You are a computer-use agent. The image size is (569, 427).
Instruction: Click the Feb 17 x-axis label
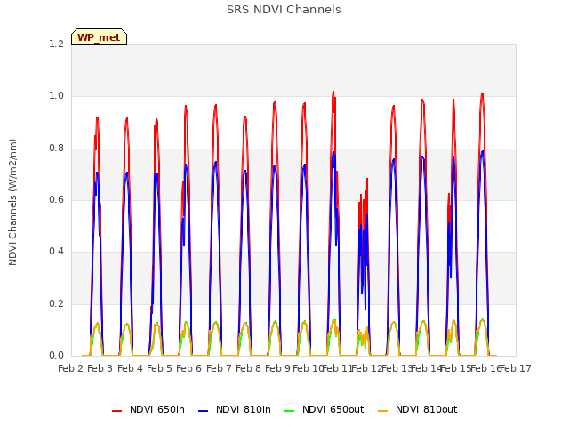click(x=516, y=368)
